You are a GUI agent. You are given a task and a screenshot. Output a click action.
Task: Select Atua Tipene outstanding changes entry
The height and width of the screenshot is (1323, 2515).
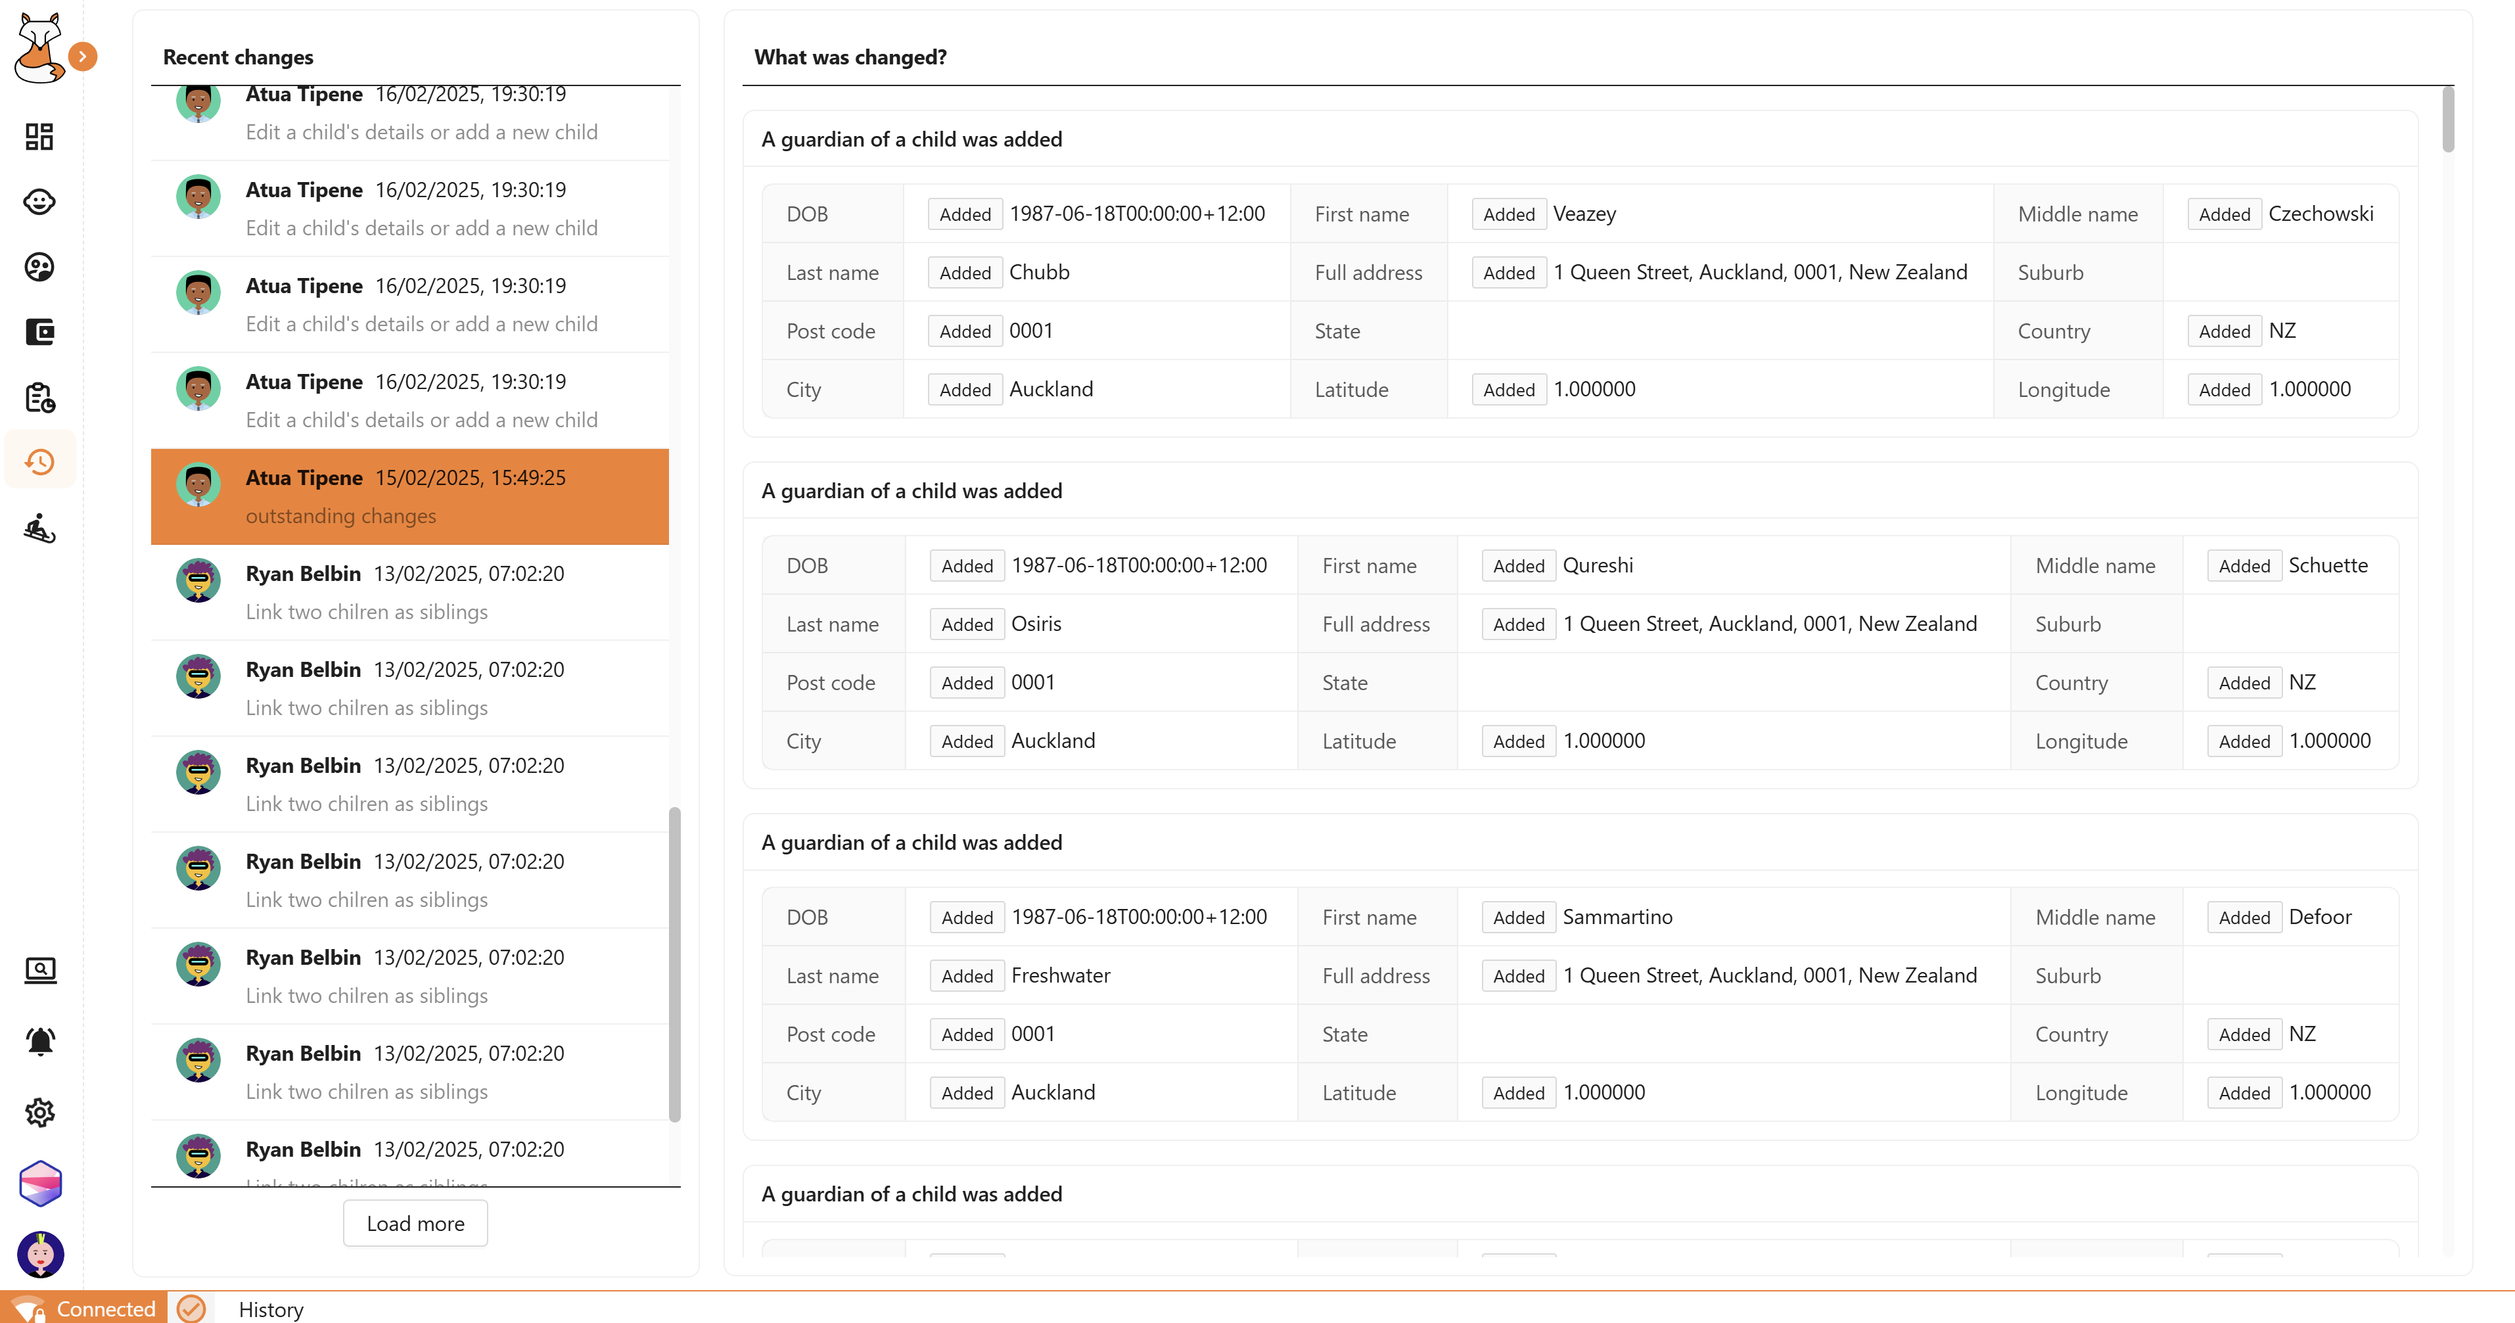[409, 496]
